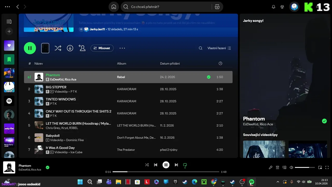
Task: Open Spotify logo playlist in sidebar
Action: tap(9, 101)
